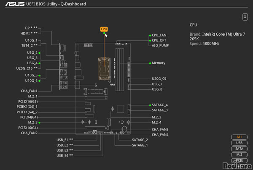This screenshot has width=253, height=170.
Task: Show all connectors with the ALL filter
Action: [239, 137]
